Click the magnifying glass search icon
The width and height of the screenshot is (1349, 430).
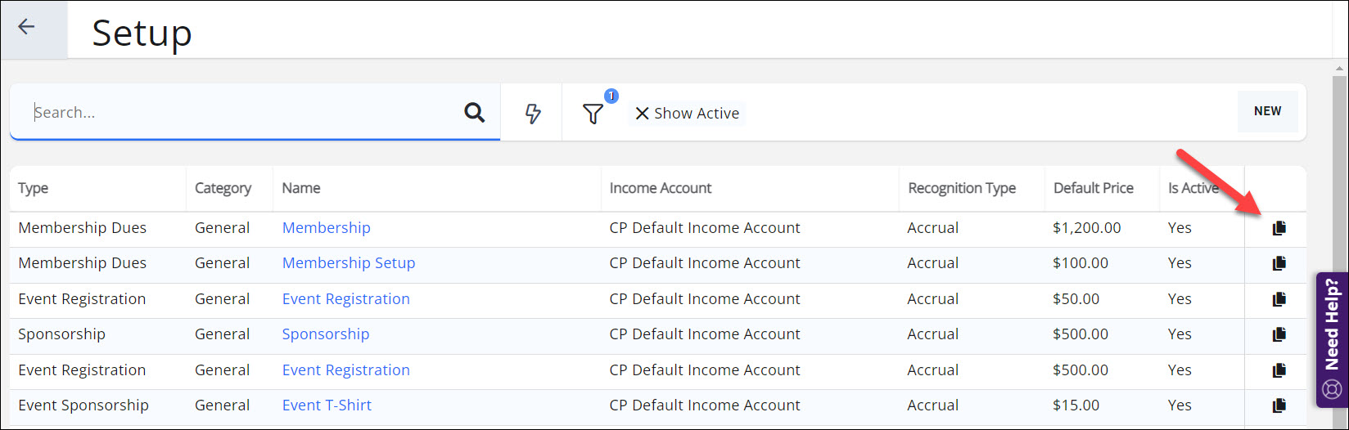click(474, 113)
